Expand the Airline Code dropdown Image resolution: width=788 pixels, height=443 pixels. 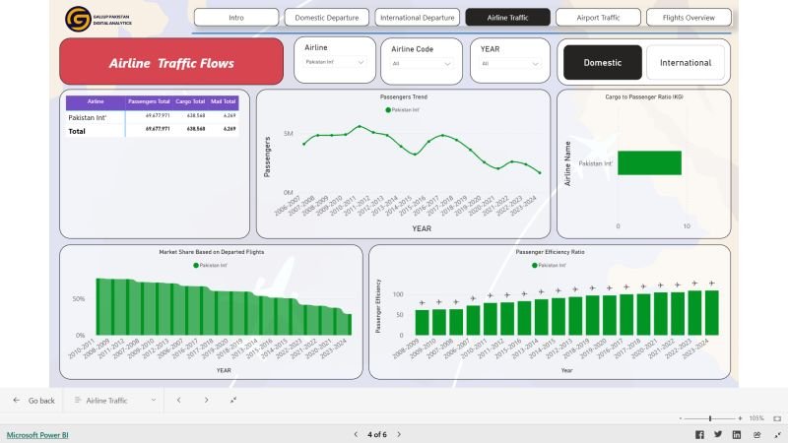point(422,63)
